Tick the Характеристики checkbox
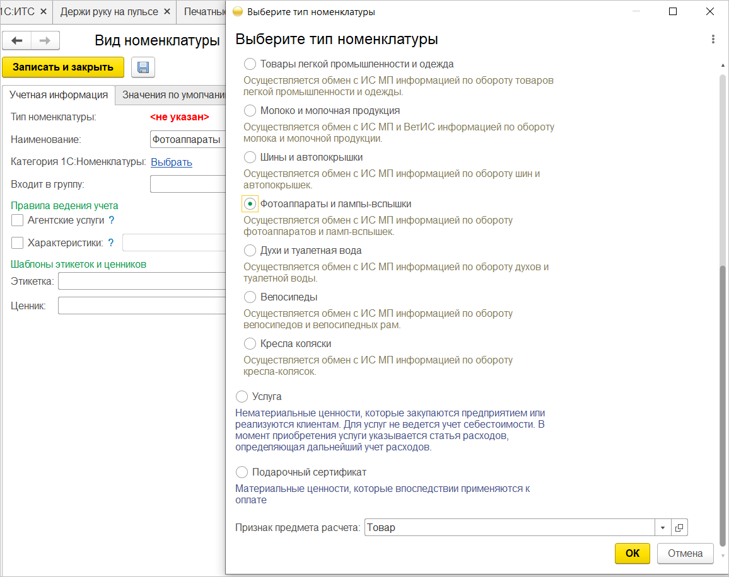The image size is (729, 577). (18, 243)
